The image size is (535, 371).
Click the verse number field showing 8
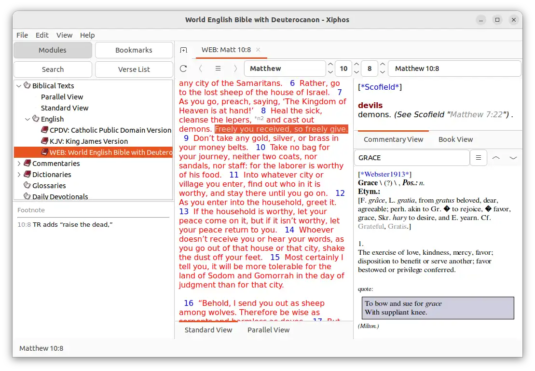pos(370,69)
